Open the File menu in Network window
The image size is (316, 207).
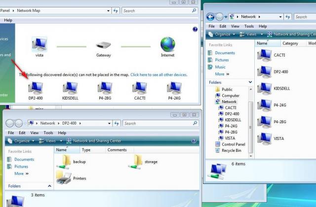212,26
